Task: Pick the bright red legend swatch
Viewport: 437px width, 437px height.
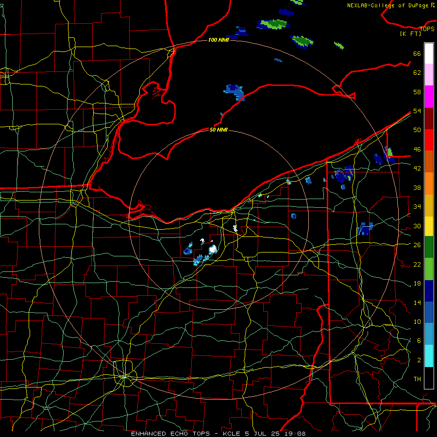Action: coord(429,140)
